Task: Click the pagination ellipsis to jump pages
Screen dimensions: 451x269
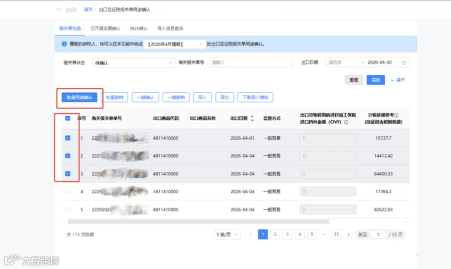Action: pyautogui.click(x=324, y=234)
